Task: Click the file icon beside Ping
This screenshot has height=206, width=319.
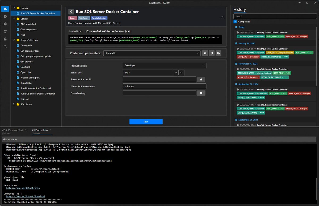Action: (18, 35)
